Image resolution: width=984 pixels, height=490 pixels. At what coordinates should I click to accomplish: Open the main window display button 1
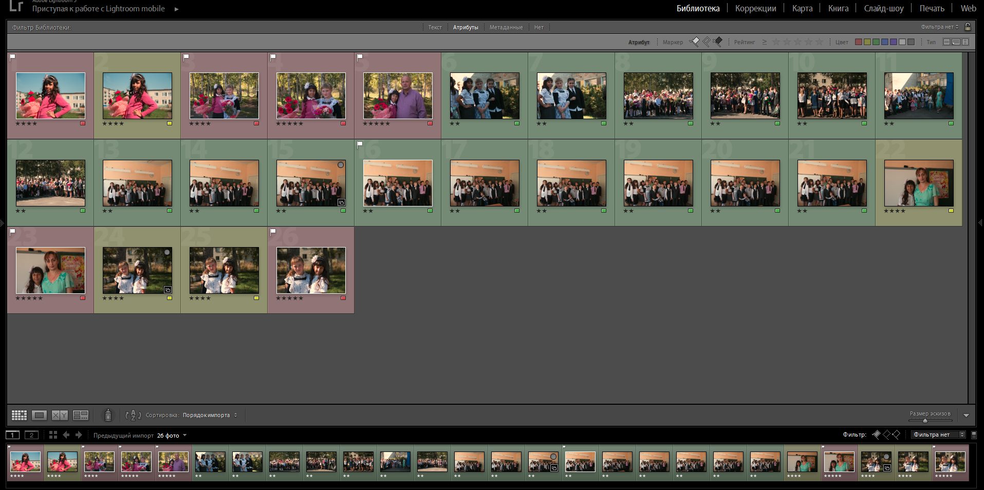click(x=13, y=435)
